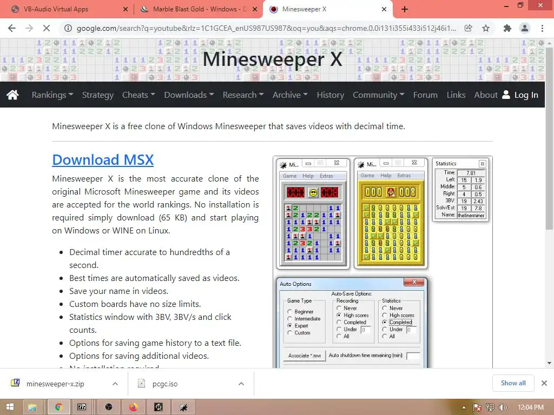Open the Research dropdown menu
The height and width of the screenshot is (415, 554).
(x=243, y=95)
